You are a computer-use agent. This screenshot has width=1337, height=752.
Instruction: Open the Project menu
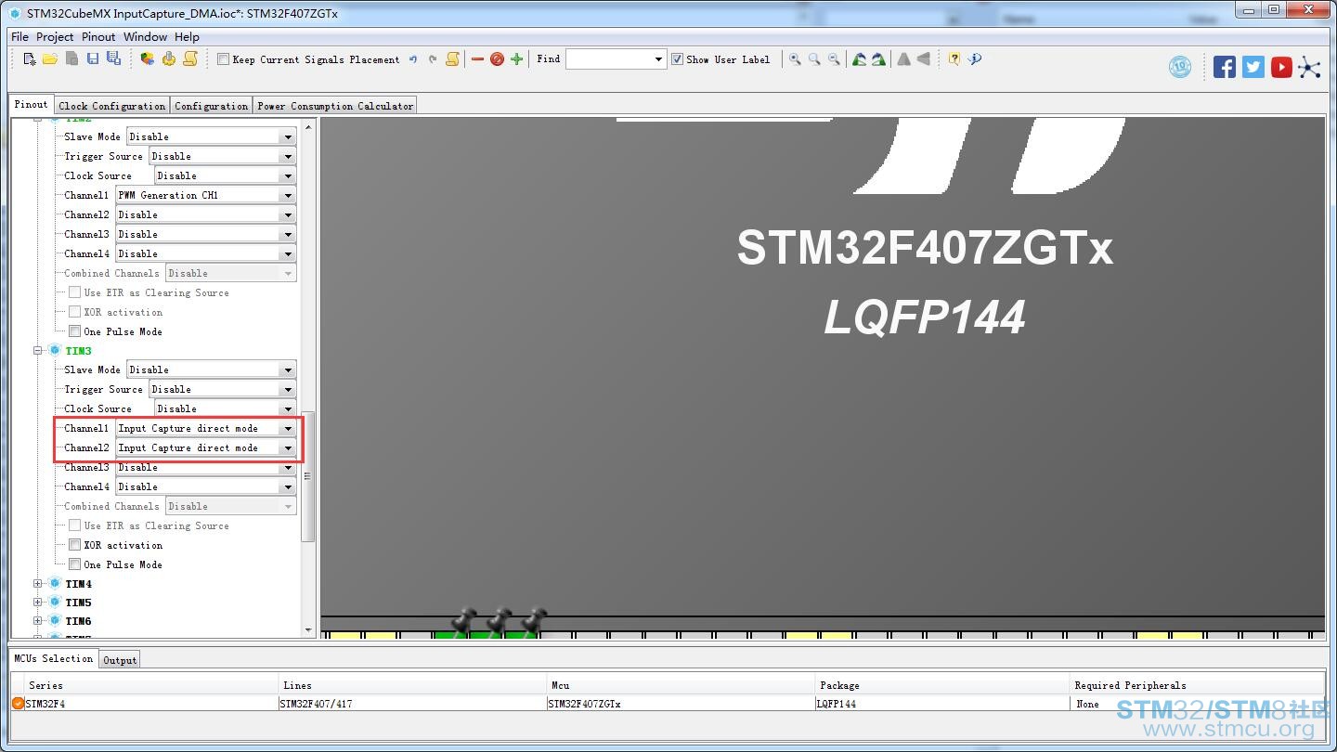click(x=55, y=37)
